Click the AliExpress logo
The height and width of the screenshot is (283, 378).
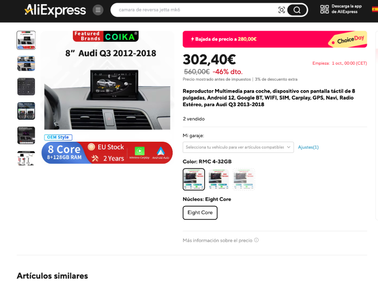55,10
